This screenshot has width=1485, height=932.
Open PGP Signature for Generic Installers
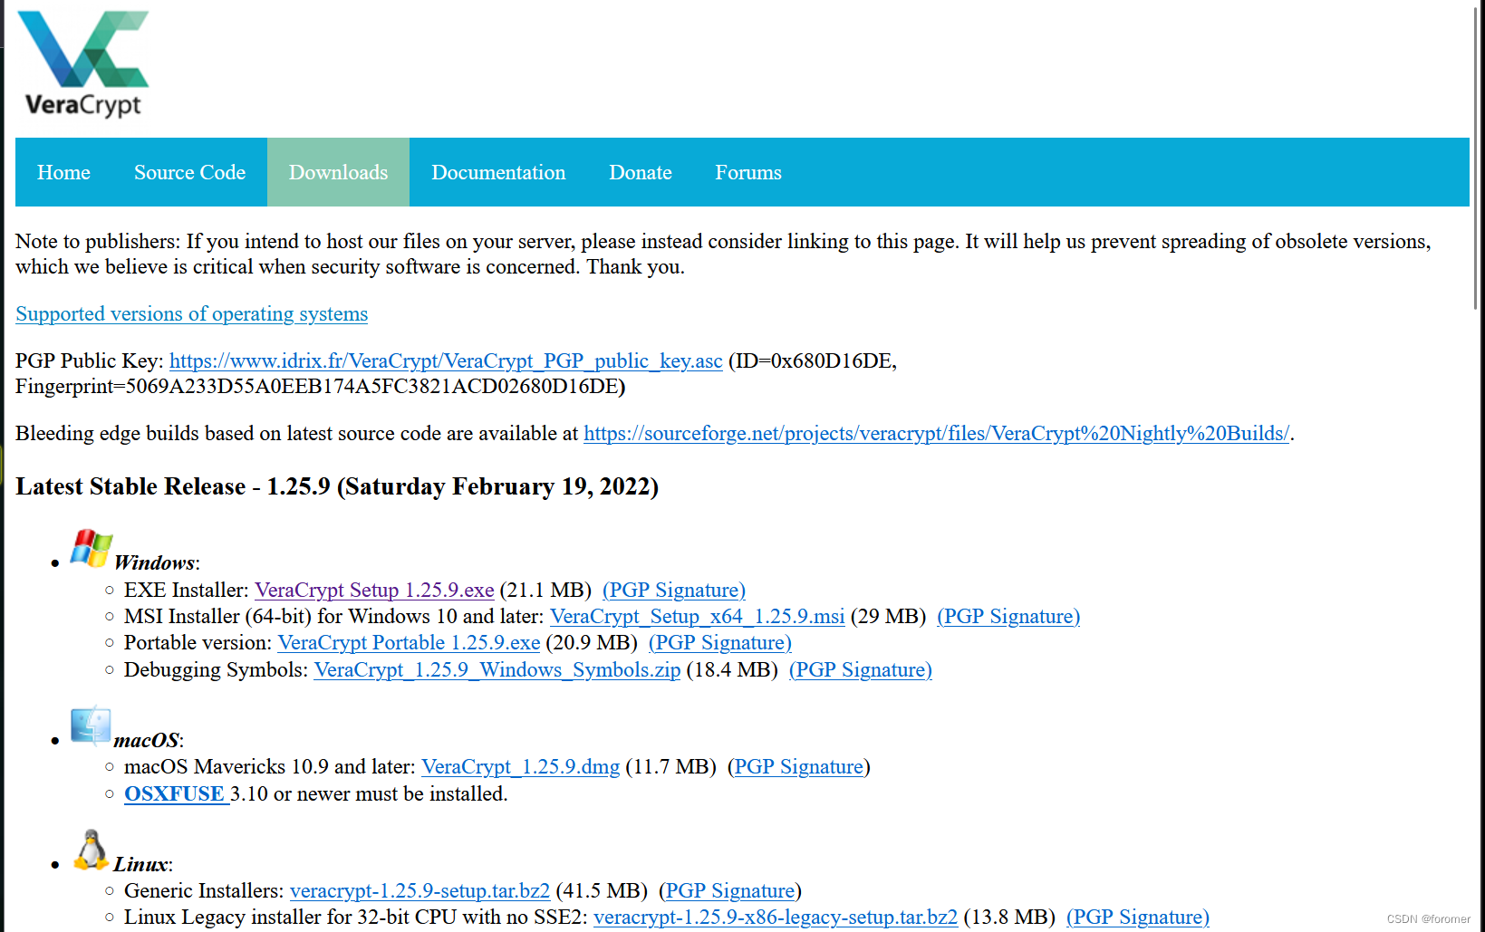click(x=730, y=890)
